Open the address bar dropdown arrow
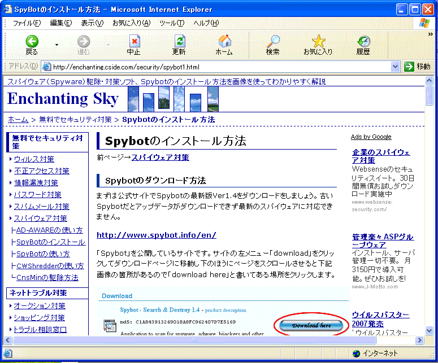438x363 pixels. (395, 67)
